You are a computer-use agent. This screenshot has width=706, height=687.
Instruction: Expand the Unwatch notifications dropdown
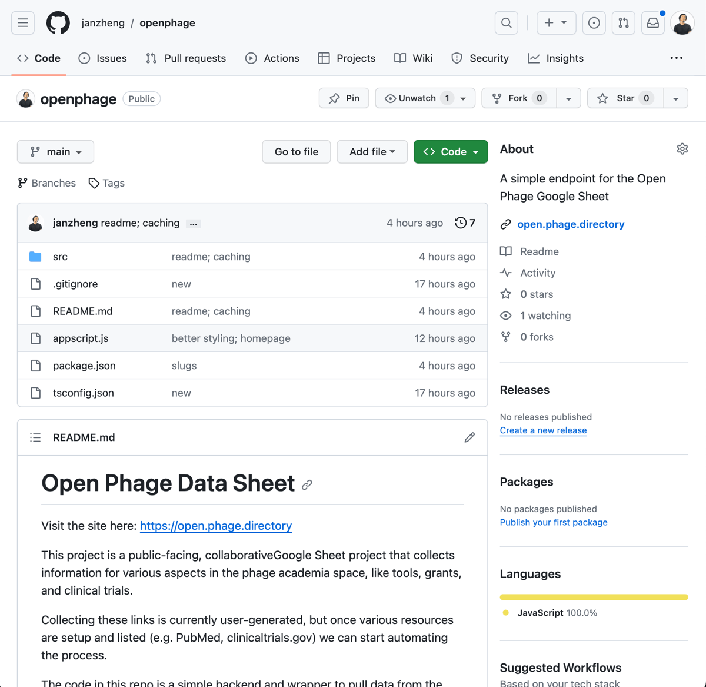pos(464,98)
